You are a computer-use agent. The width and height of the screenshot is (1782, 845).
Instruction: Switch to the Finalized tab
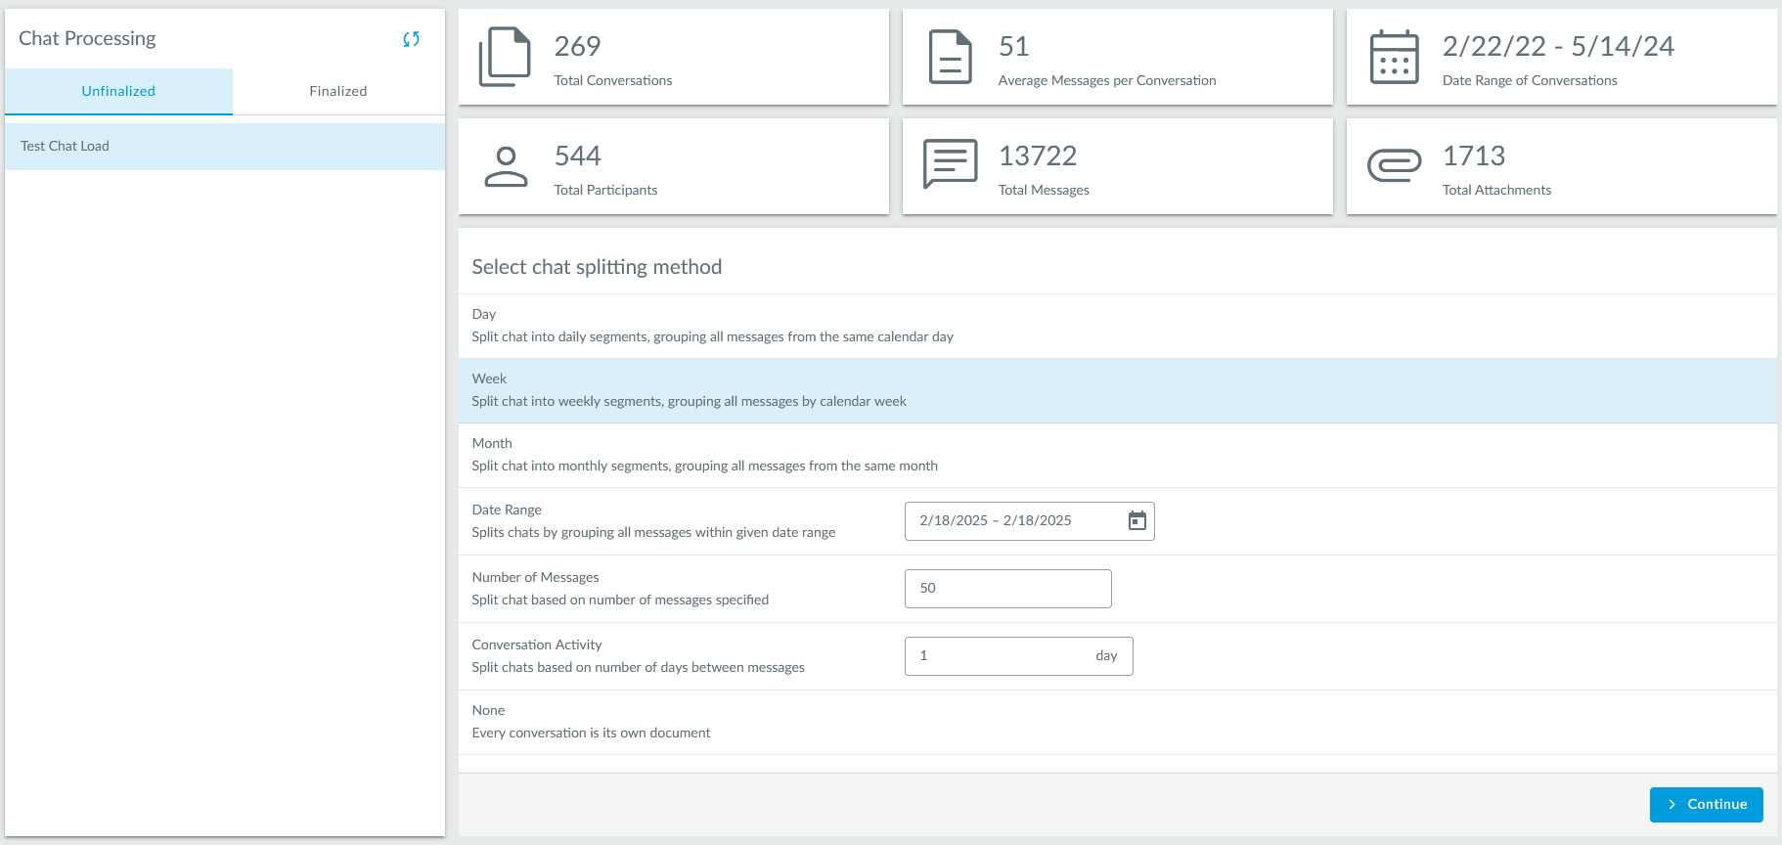(338, 91)
